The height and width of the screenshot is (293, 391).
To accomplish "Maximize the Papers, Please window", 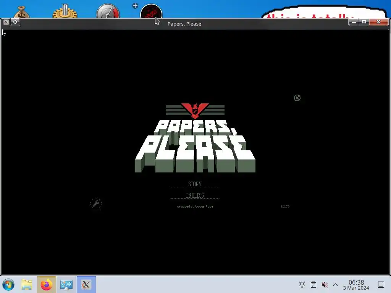I will tap(364, 22).
